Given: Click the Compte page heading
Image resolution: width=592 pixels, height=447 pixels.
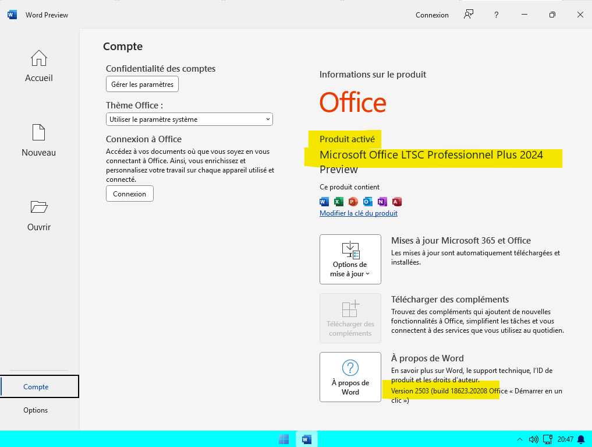Looking at the screenshot, I should point(123,47).
